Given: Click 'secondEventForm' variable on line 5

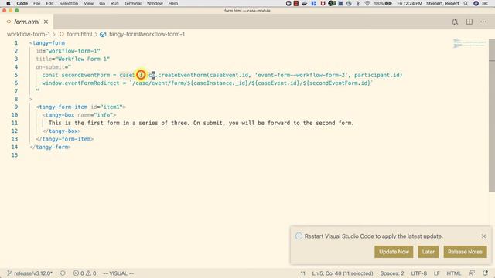Looking at the screenshot, I should (x=86, y=75).
